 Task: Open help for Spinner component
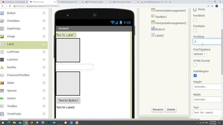(x=44, y=91)
